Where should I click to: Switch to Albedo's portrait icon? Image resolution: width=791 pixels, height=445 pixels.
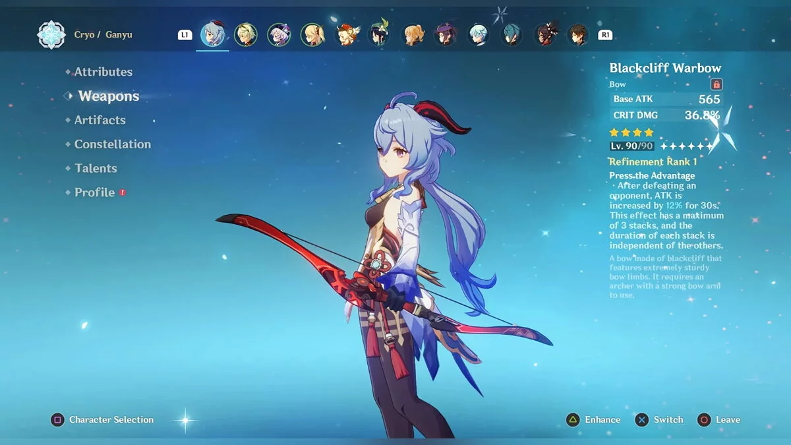tap(246, 34)
